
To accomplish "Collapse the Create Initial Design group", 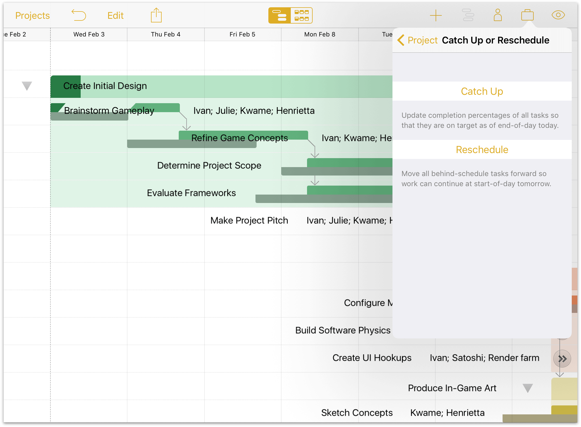I will tap(27, 86).
